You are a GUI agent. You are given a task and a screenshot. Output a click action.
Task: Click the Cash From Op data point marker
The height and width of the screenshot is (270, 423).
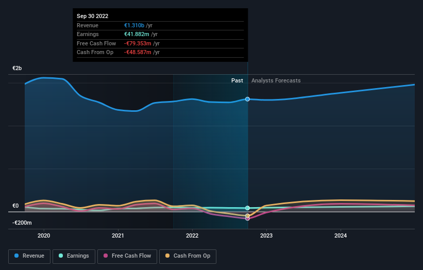pyautogui.click(x=247, y=215)
